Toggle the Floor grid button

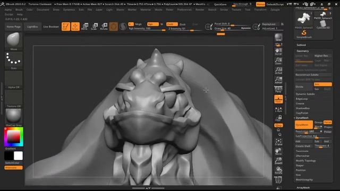click(278, 99)
